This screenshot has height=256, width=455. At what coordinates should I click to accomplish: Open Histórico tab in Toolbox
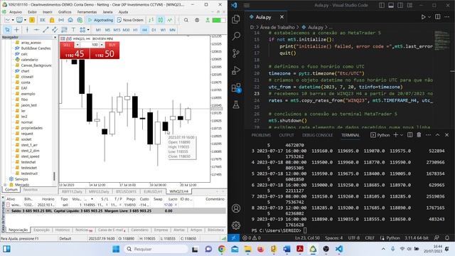click(x=63, y=230)
